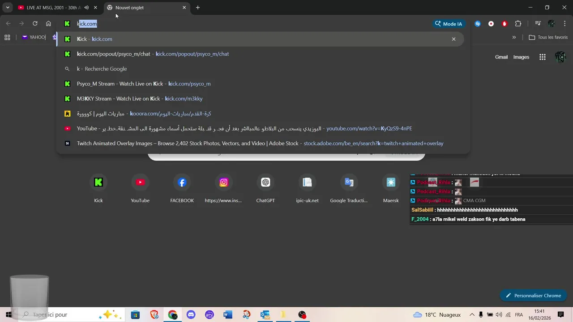Image resolution: width=573 pixels, height=322 pixels.
Task: Open the Maersk shortcut tile
Action: [x=391, y=188]
